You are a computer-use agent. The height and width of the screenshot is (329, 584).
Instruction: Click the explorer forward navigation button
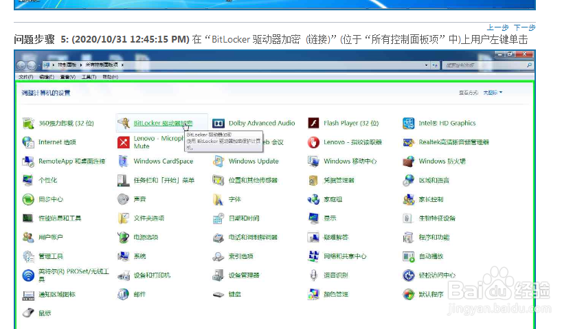(32, 65)
